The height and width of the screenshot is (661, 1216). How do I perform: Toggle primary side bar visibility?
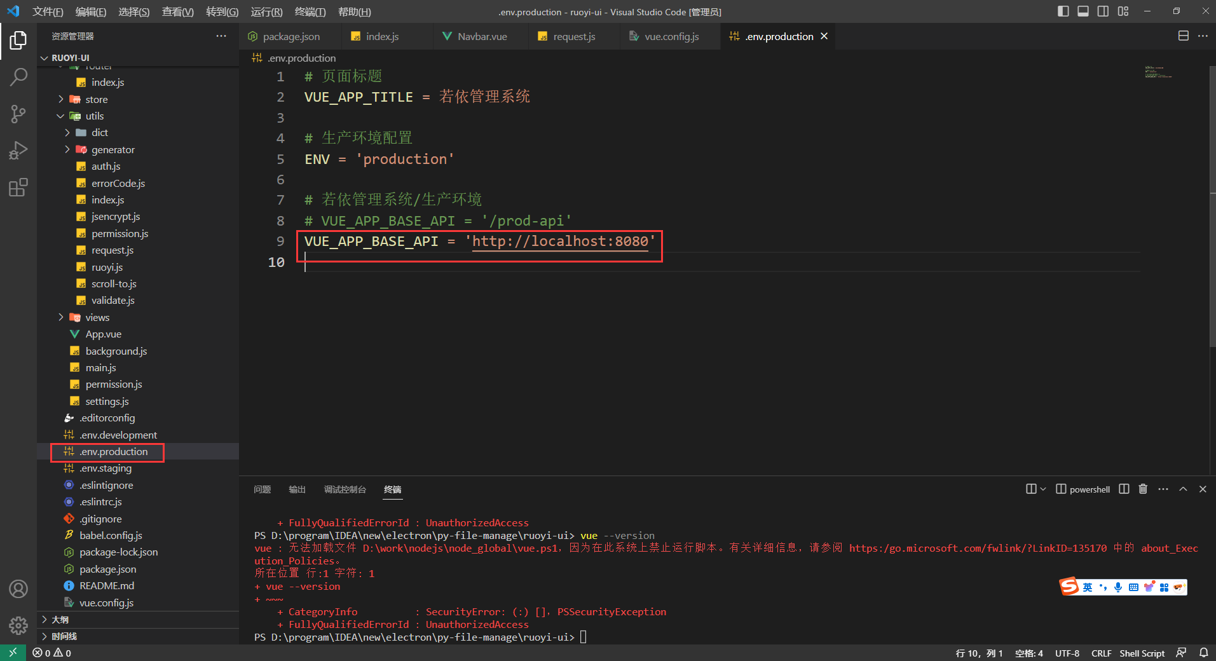click(1063, 11)
